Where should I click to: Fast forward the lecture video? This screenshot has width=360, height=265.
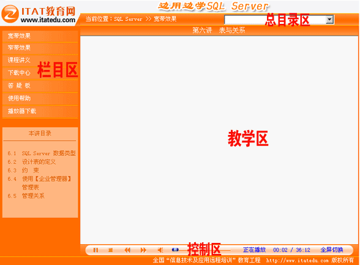[x=143, y=250]
